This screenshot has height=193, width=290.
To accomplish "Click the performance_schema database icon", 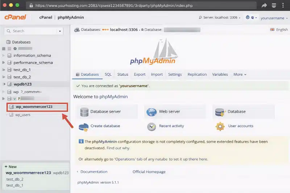I will pyautogui.click(x=9, y=63).
